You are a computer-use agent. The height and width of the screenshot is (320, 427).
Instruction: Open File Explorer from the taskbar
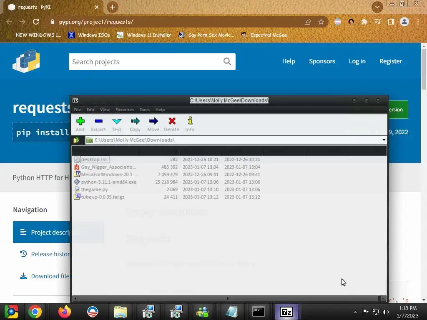[121, 312]
